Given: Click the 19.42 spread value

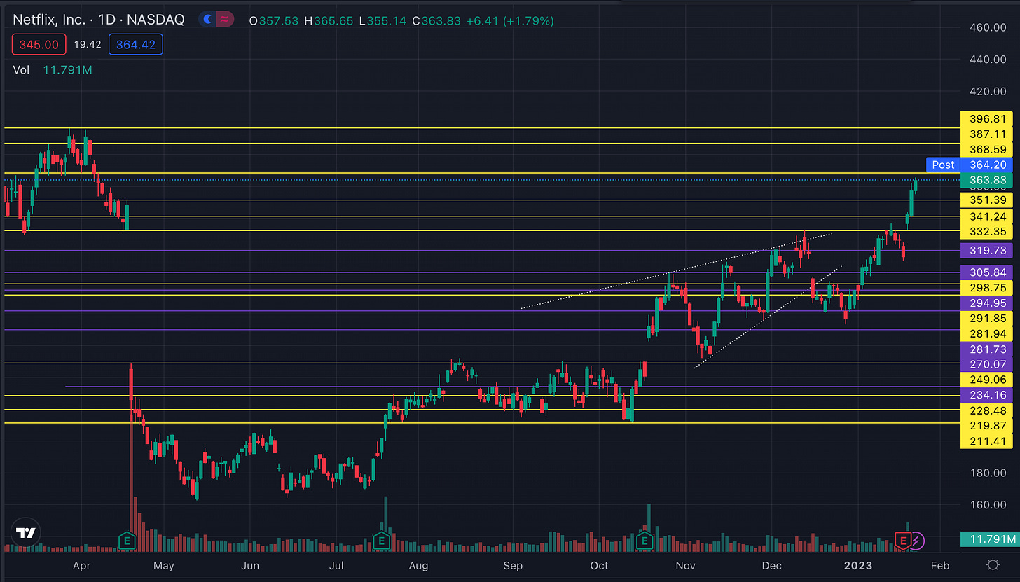Looking at the screenshot, I should tap(88, 45).
